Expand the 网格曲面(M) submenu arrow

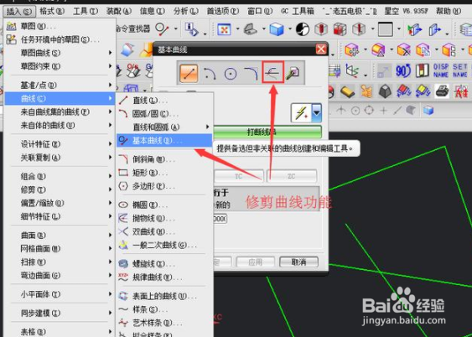[x=111, y=248]
